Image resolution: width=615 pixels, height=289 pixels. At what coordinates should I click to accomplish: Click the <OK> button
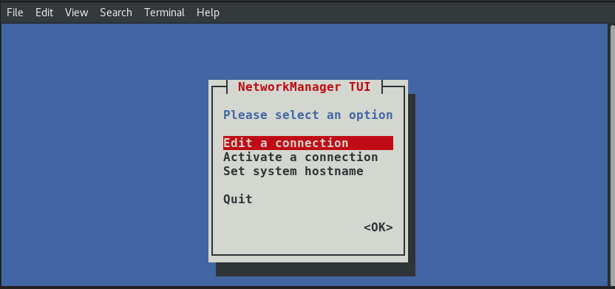pyautogui.click(x=378, y=228)
